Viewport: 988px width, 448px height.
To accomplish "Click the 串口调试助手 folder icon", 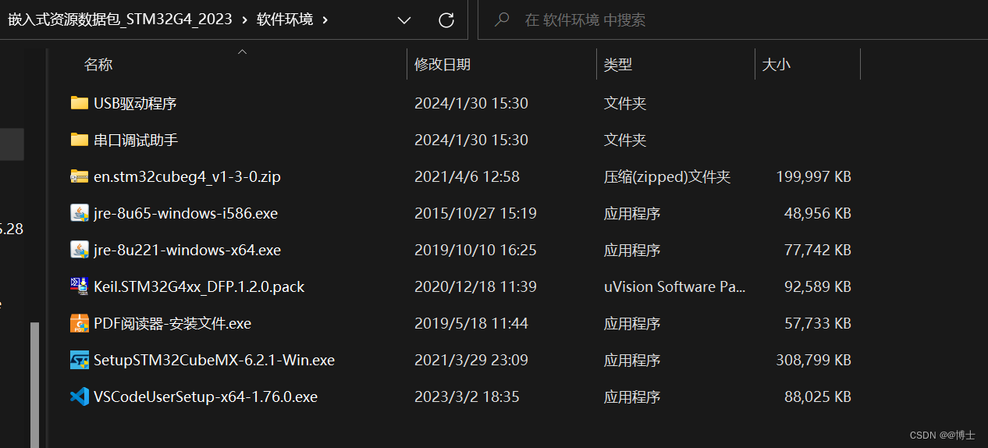I will [79, 140].
